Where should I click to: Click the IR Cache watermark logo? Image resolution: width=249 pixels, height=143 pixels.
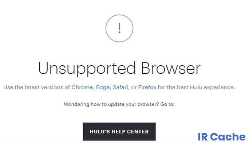point(222,137)
